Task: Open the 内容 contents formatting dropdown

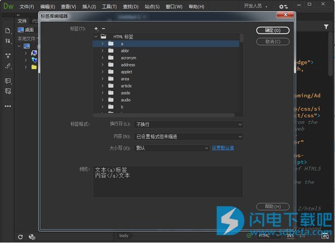Action: pyautogui.click(x=189, y=136)
